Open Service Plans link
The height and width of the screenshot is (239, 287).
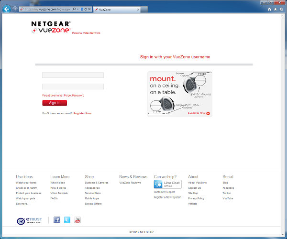[x=93, y=193]
